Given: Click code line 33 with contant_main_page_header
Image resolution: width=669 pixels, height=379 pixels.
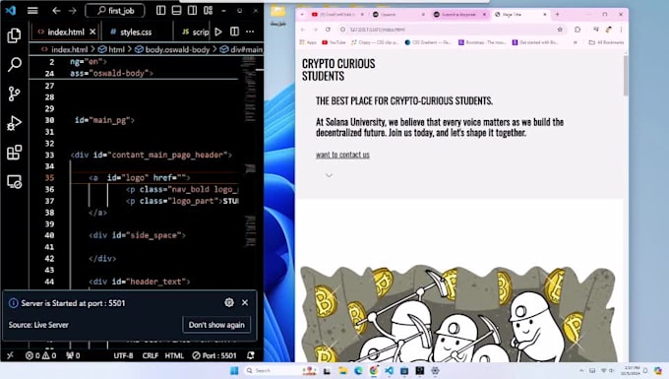Looking at the screenshot, I should click(152, 155).
